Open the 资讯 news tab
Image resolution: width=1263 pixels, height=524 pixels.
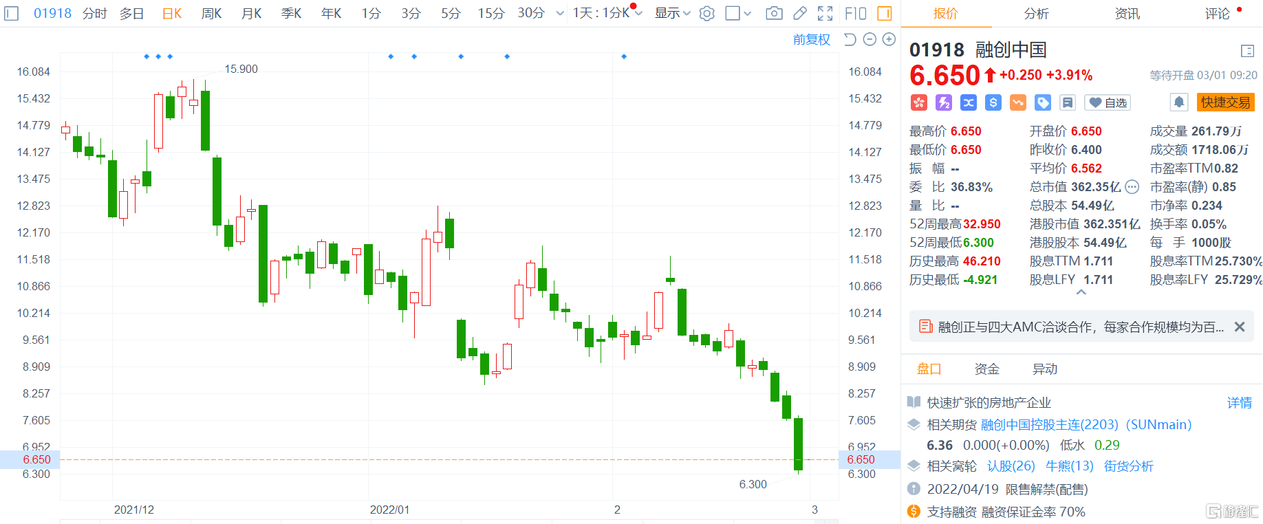[1127, 13]
